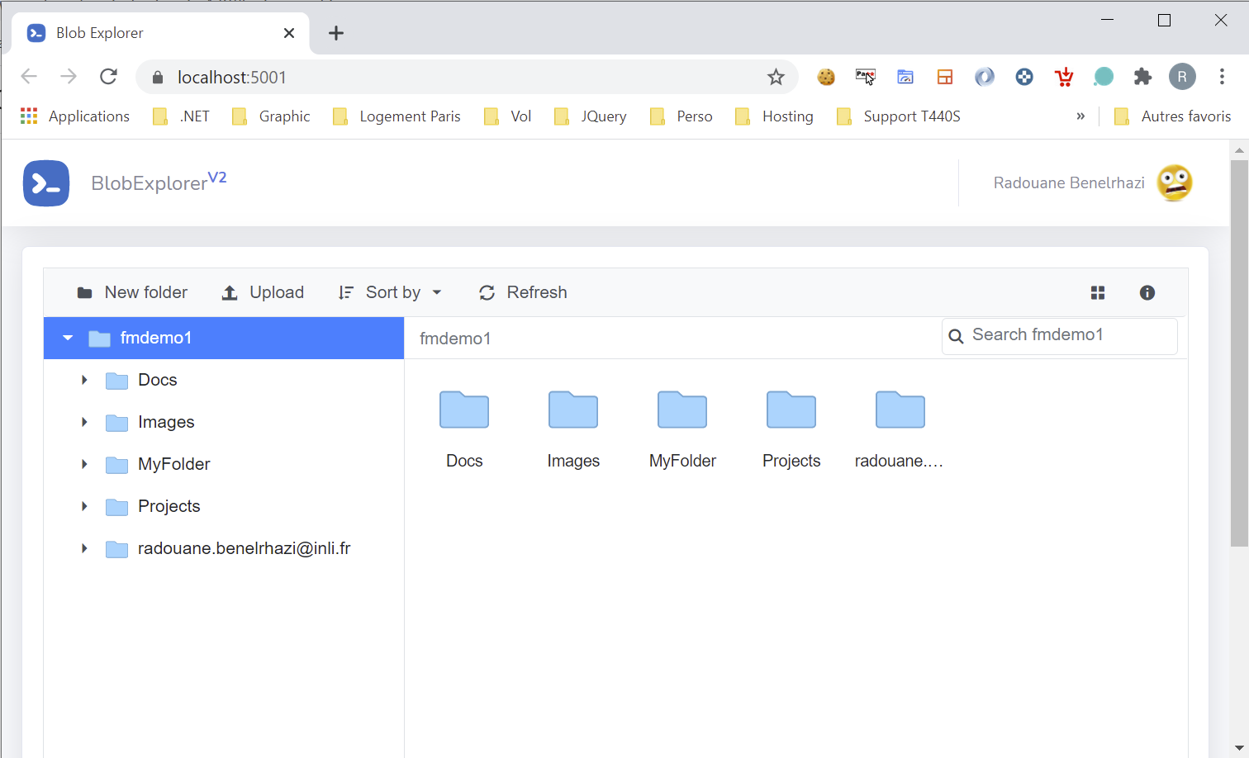The height and width of the screenshot is (758, 1249).
Task: Click the BlobExplorer logo icon
Action: pos(46,183)
